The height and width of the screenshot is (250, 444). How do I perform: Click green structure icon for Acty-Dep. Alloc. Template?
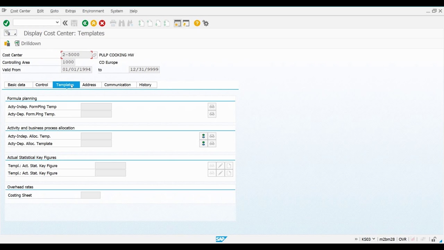204,143
